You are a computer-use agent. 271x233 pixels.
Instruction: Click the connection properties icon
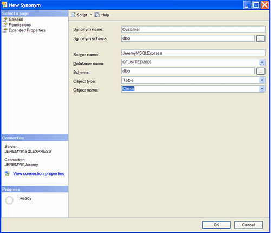[7, 173]
